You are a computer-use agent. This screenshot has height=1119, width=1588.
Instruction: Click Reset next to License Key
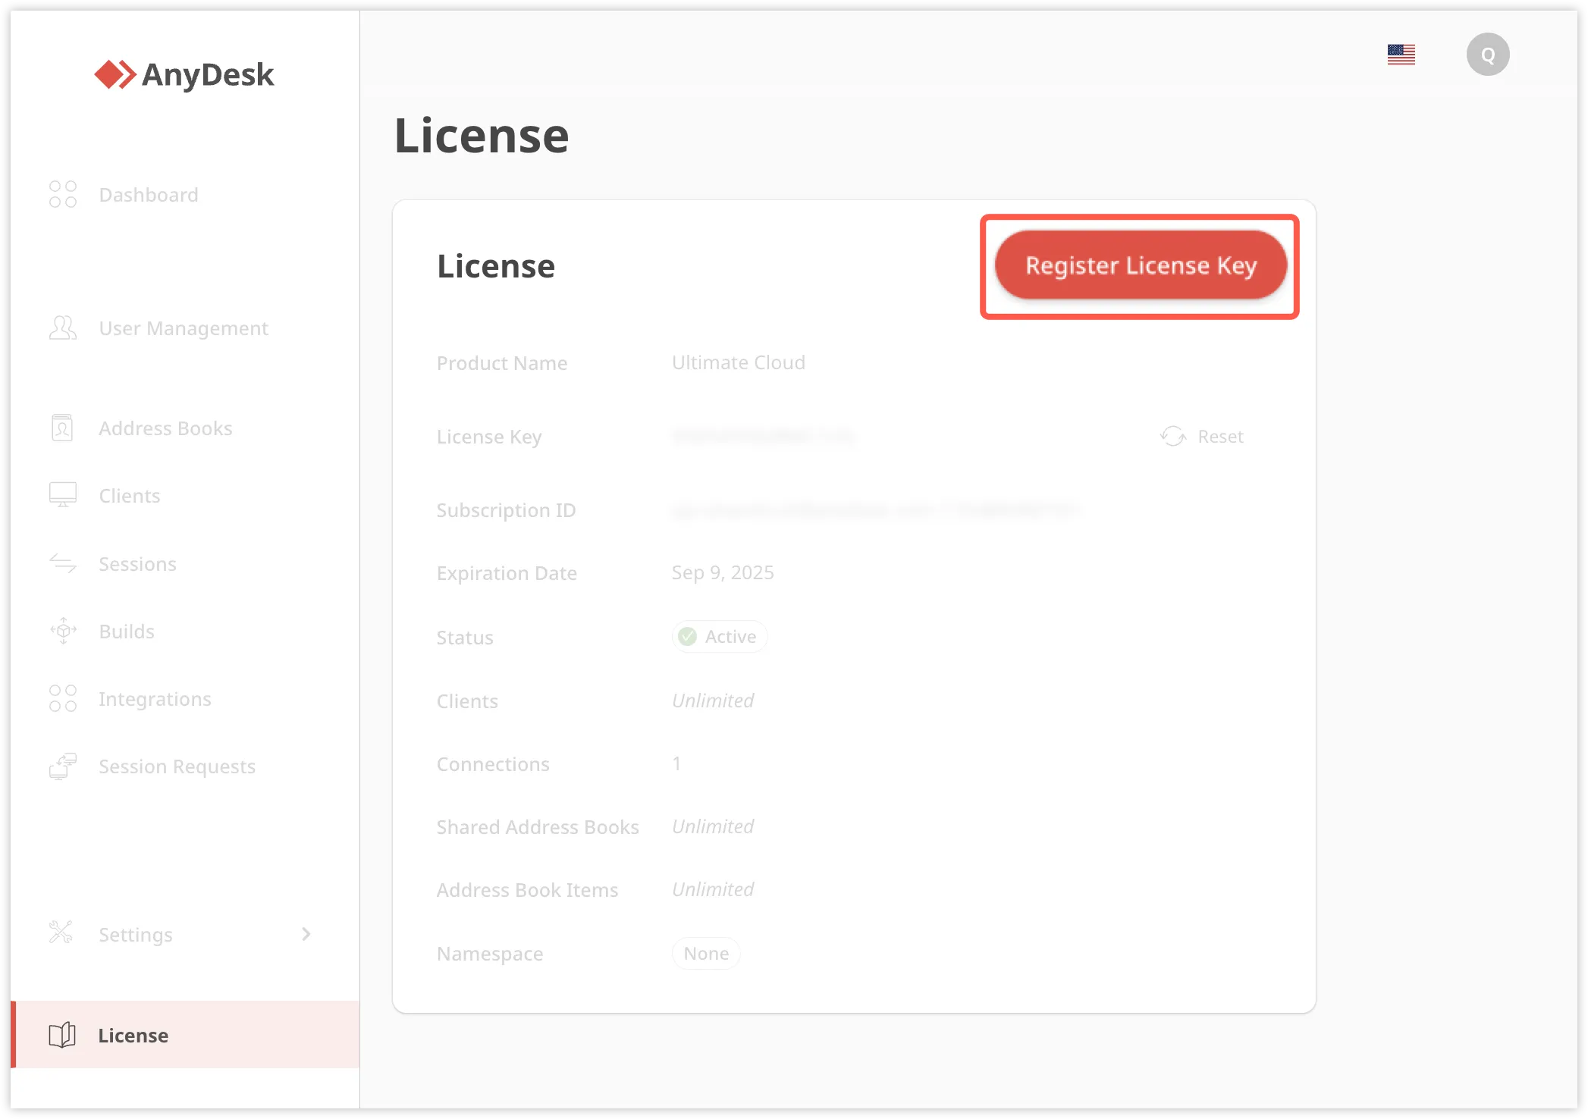(x=1203, y=437)
